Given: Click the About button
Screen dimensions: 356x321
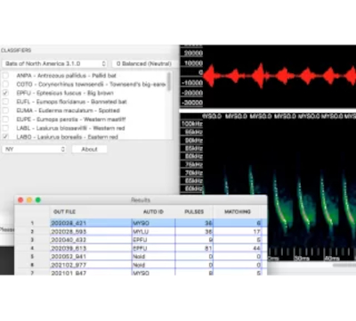Looking at the screenshot, I should click(89, 149).
